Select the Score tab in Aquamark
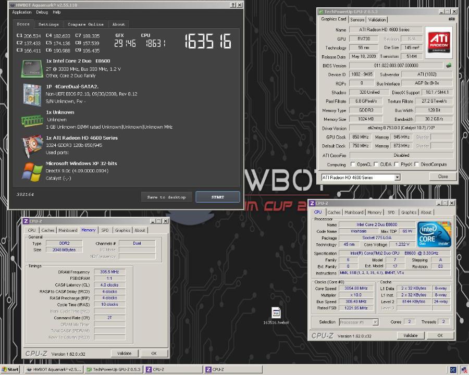The width and height of the screenshot is (469, 375). coord(23,24)
